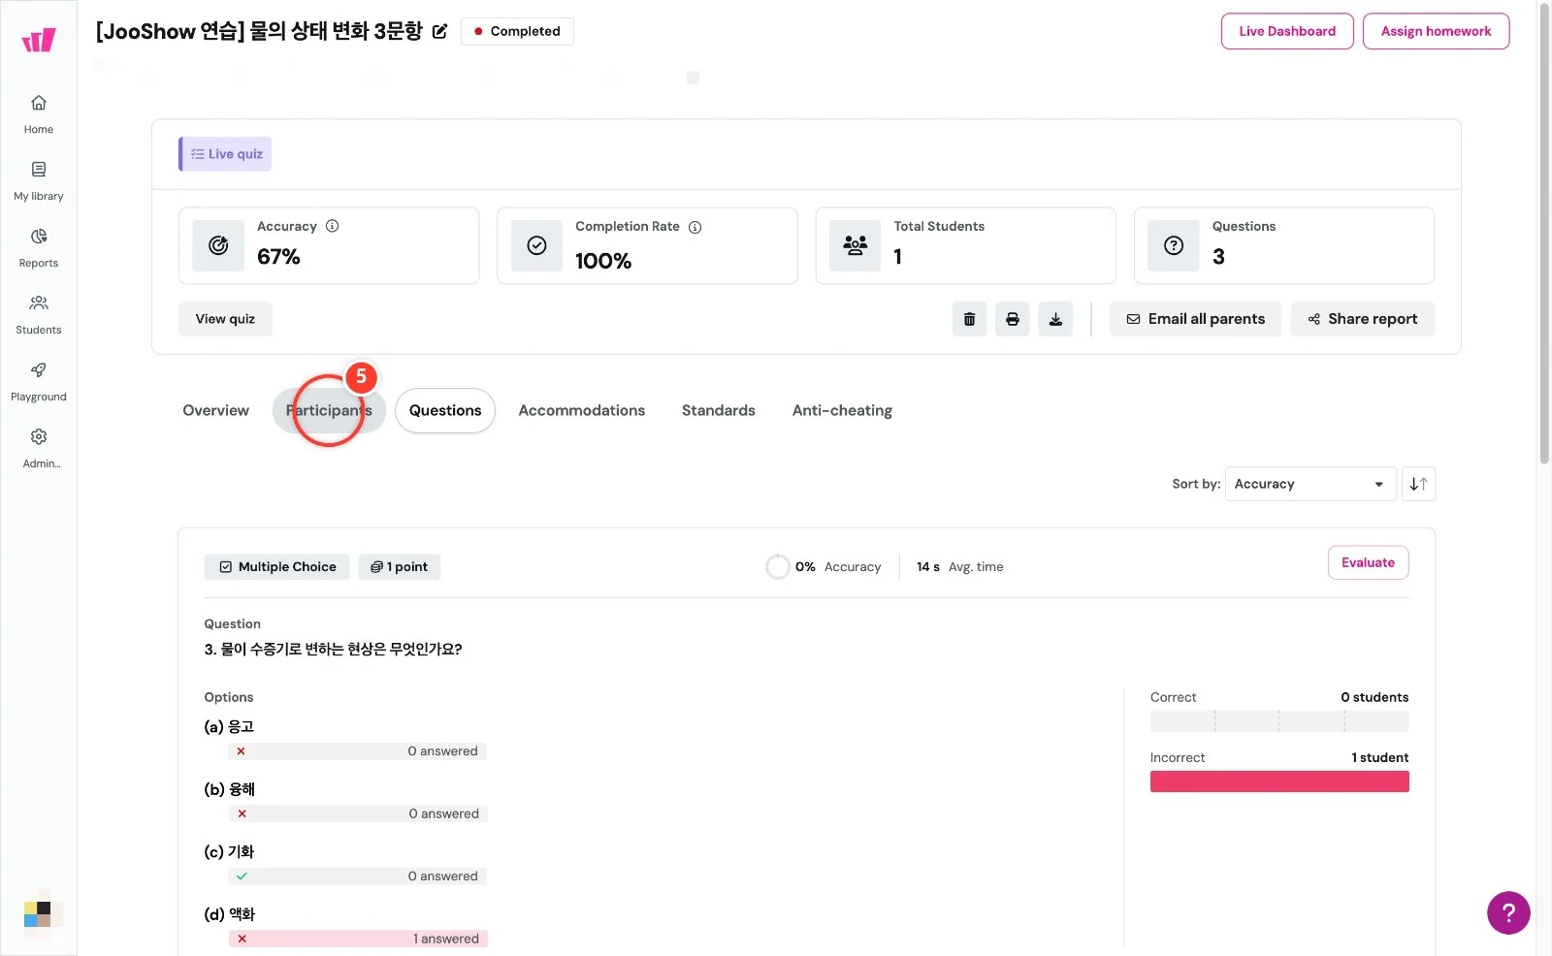Click the Completed status badge
The height and width of the screenshot is (956, 1552).
click(517, 31)
